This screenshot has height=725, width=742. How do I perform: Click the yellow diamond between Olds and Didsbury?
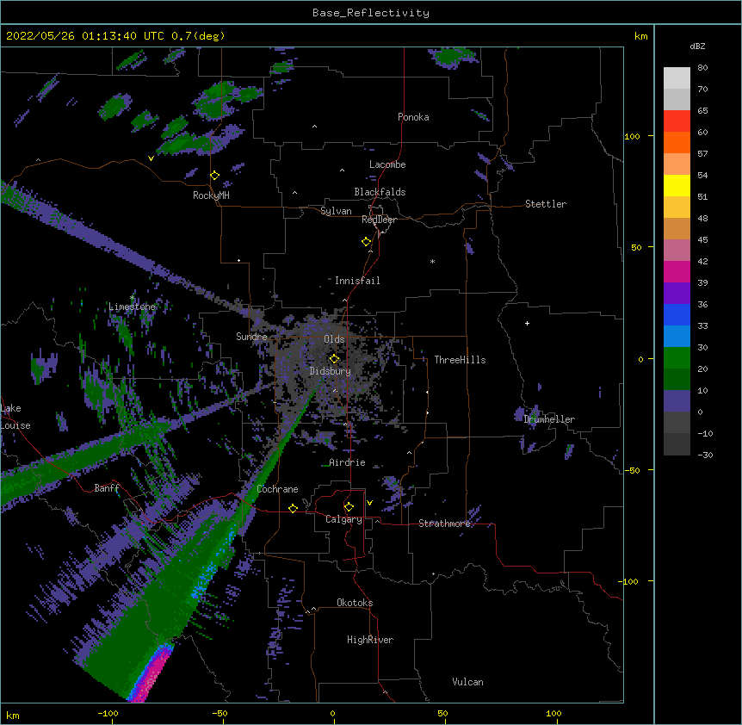pos(334,358)
